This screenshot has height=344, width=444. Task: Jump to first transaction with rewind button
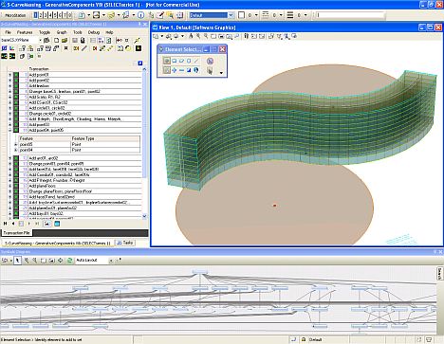[x=6, y=224]
